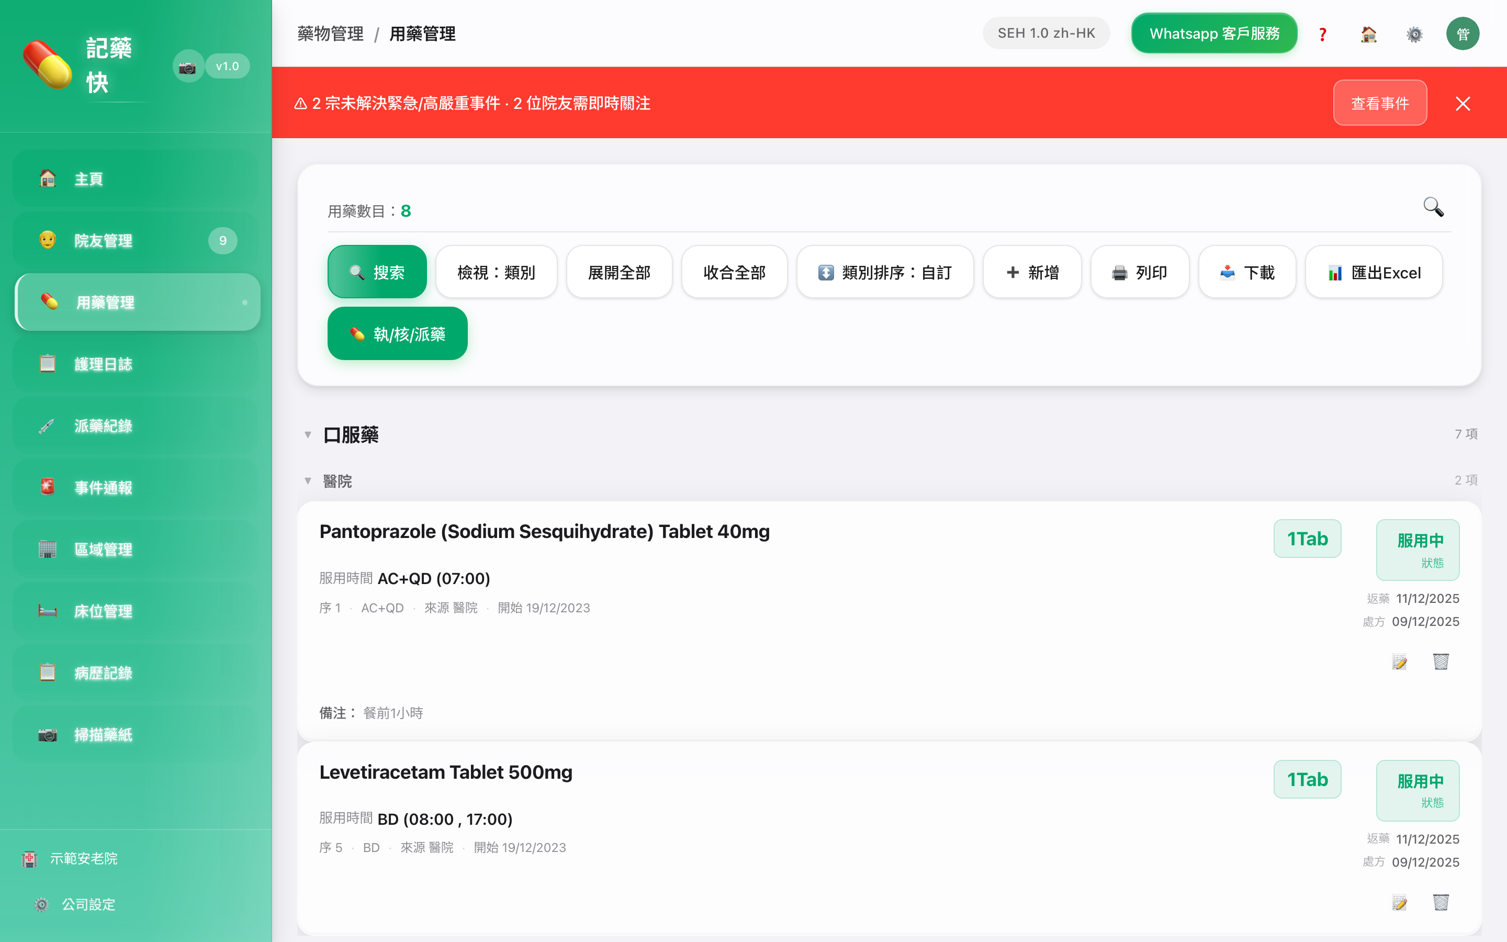Viewport: 1507px width, 942px height.
Task: Navigate to 床位管理
Action: (x=136, y=611)
